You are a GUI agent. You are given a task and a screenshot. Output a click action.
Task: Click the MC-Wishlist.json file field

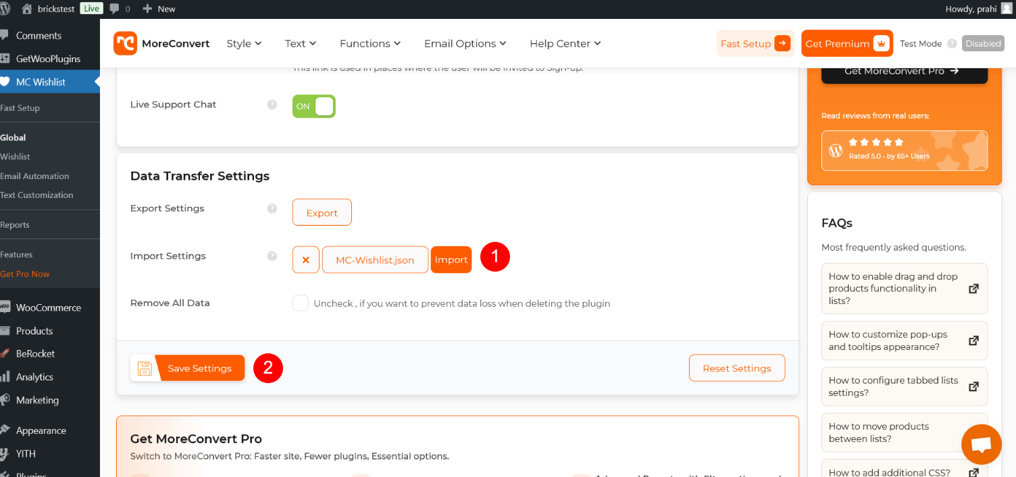(x=375, y=259)
